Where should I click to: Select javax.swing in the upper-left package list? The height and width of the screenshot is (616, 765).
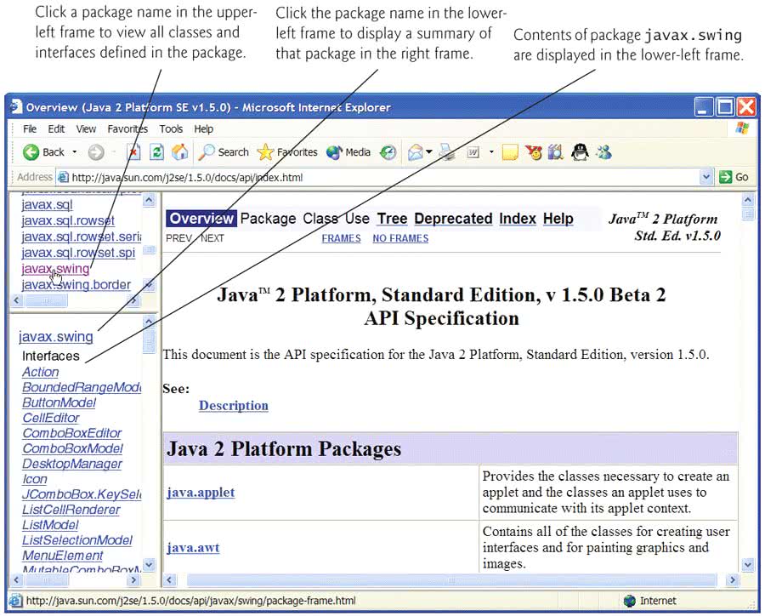coord(55,269)
